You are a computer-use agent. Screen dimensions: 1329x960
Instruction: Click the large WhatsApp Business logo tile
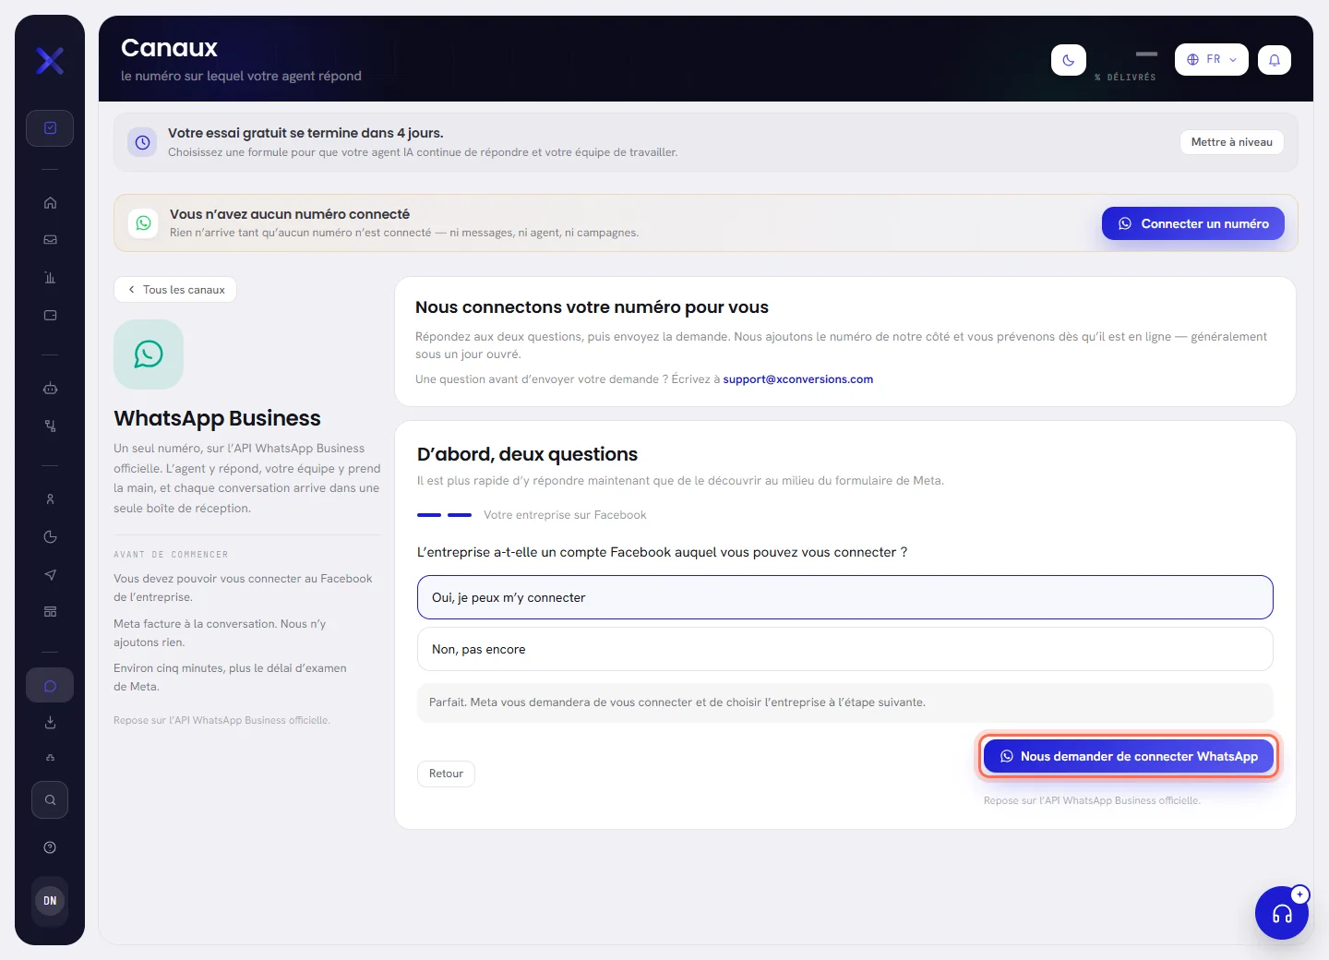click(x=149, y=354)
